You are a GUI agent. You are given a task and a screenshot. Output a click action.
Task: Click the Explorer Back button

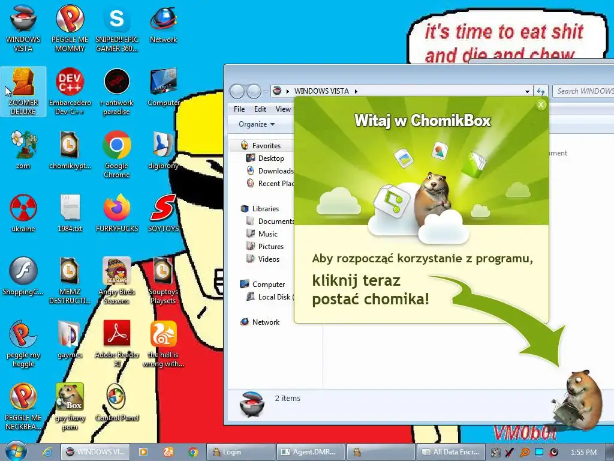tap(237, 91)
